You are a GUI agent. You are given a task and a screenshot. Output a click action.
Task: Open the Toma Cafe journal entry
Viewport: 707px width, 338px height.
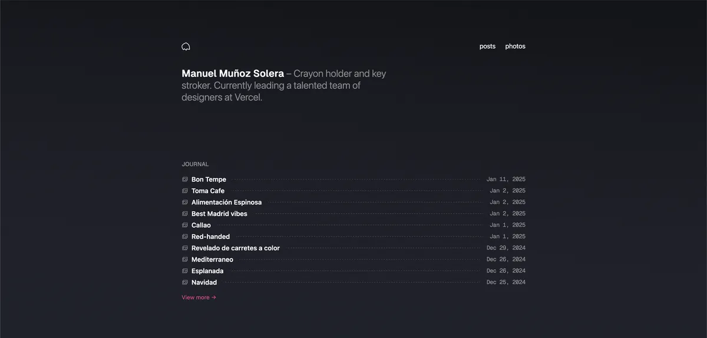(x=208, y=191)
